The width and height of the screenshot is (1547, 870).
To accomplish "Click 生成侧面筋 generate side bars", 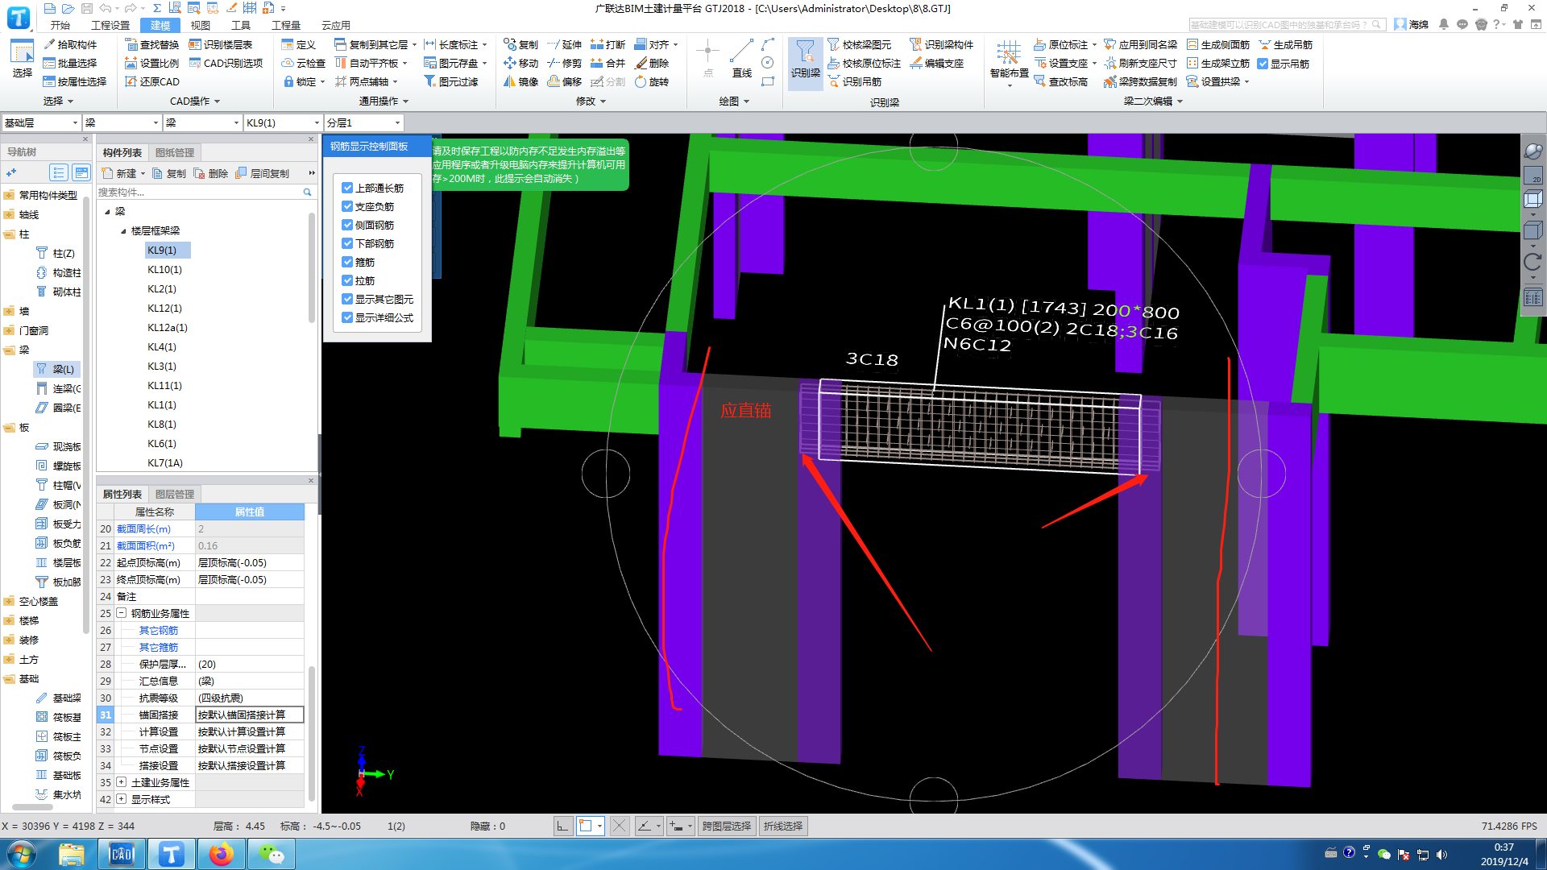I will click(1218, 44).
